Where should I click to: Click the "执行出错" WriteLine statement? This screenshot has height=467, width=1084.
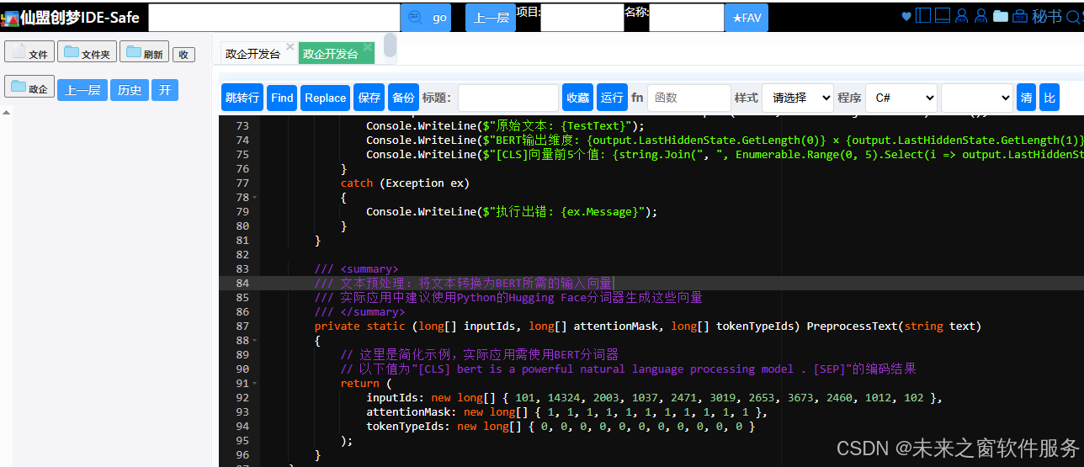click(x=512, y=211)
